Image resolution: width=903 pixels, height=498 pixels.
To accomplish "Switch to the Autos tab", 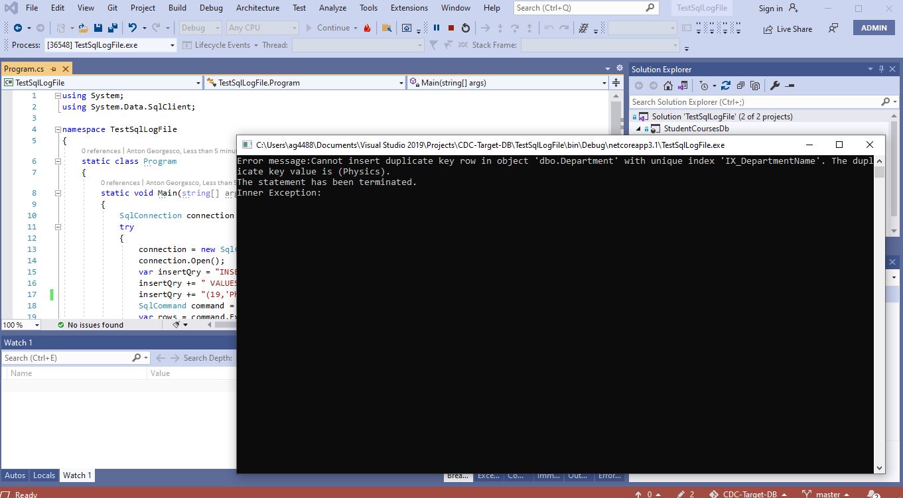I will tap(15, 475).
